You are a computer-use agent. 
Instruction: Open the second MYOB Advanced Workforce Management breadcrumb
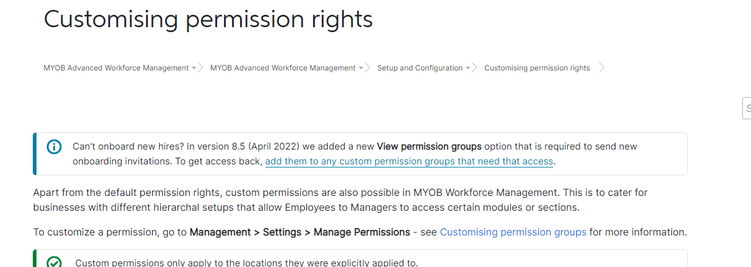pyautogui.click(x=283, y=68)
